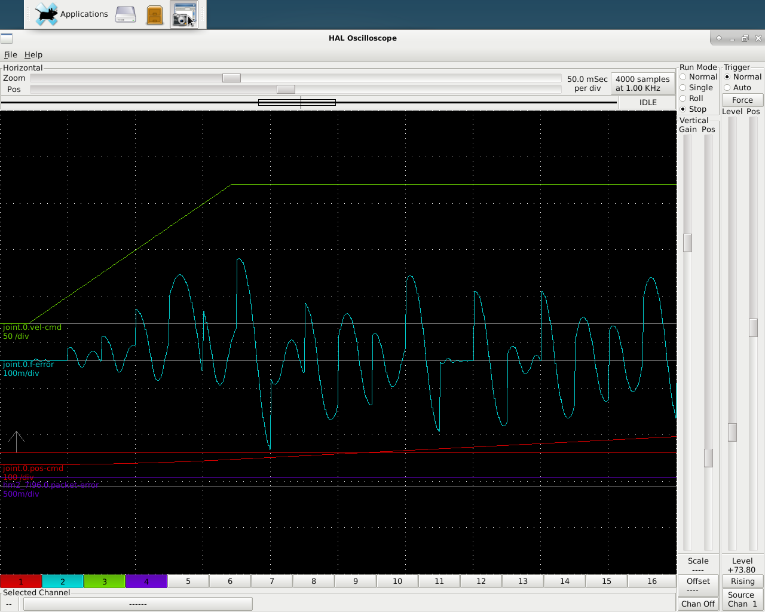
Task: Launch the screenshot camera tool icon
Action: tap(184, 14)
